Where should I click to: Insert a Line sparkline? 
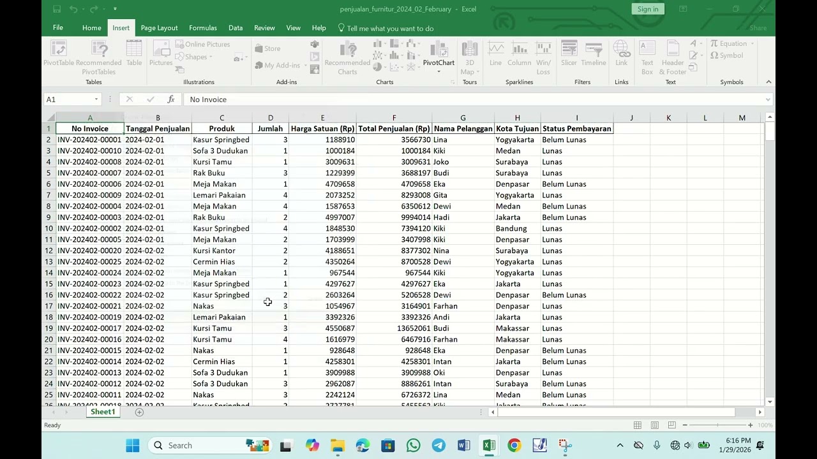[495, 54]
